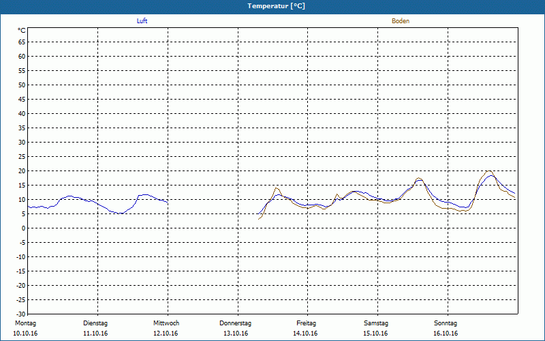Click the date 14.10.16
Screen dimensions: 545x341
click(x=305, y=333)
